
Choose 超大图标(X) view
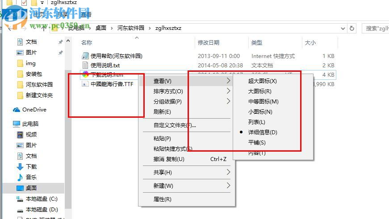(262, 81)
